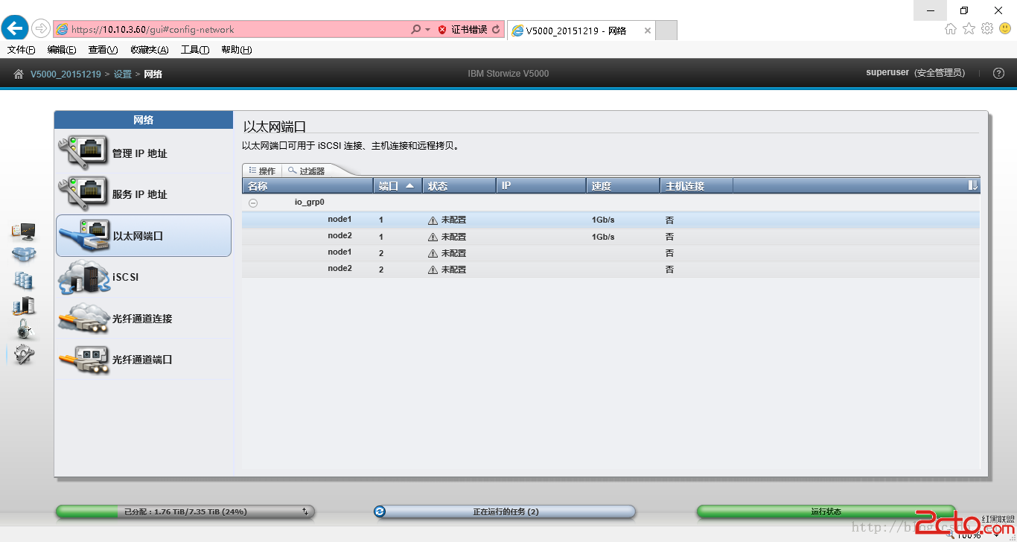1017x542 pixels.
Task: Select 光纤通道端口 network option
Action: pyautogui.click(x=144, y=359)
